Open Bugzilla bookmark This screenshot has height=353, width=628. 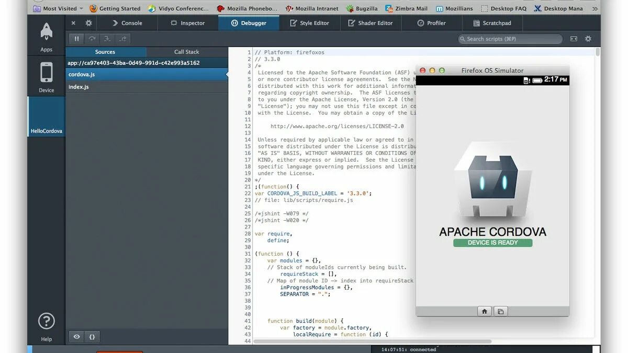[362, 8]
